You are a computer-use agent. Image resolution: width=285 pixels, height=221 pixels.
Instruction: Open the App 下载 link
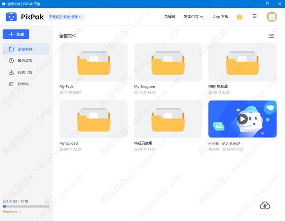coord(221,17)
